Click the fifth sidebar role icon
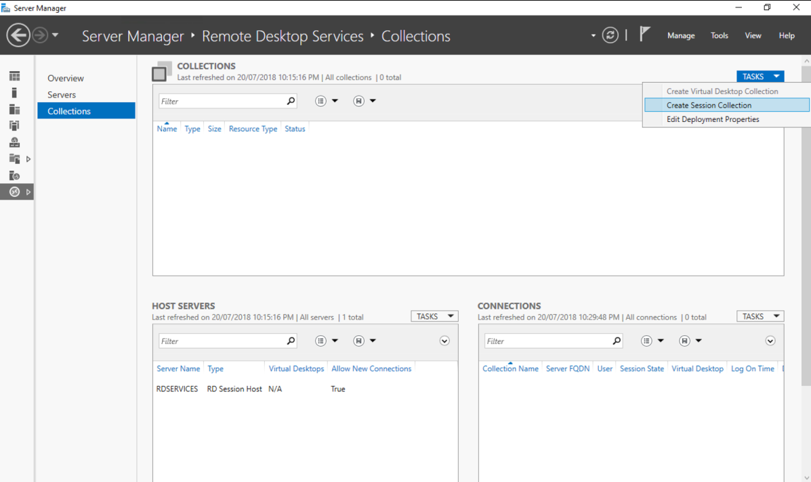This screenshot has width=811, height=482. click(x=14, y=142)
